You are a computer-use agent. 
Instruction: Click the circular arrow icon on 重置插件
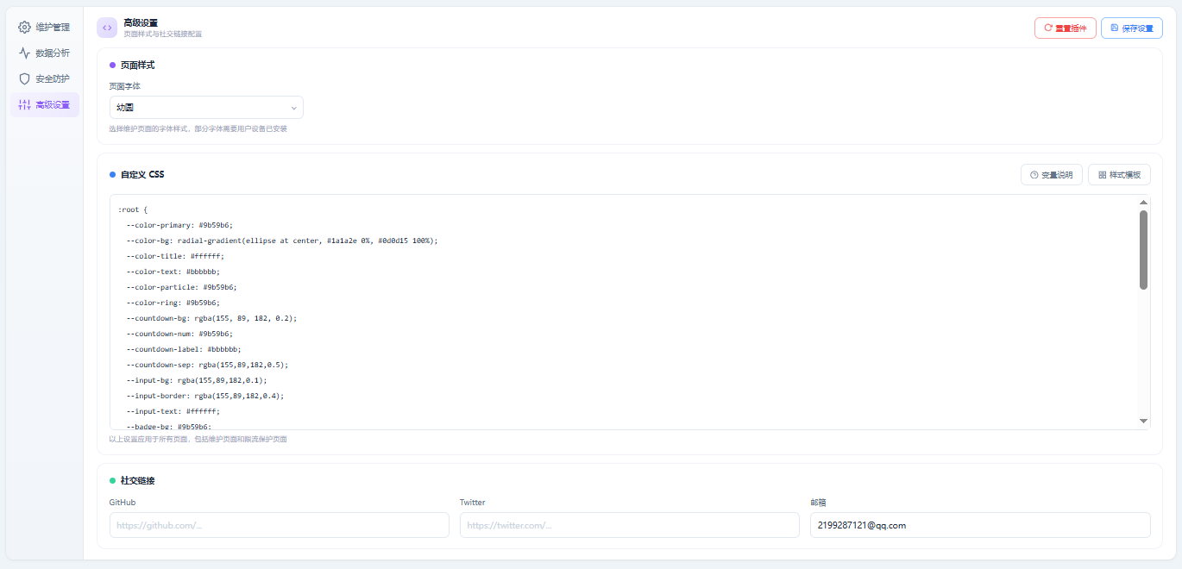point(1048,28)
